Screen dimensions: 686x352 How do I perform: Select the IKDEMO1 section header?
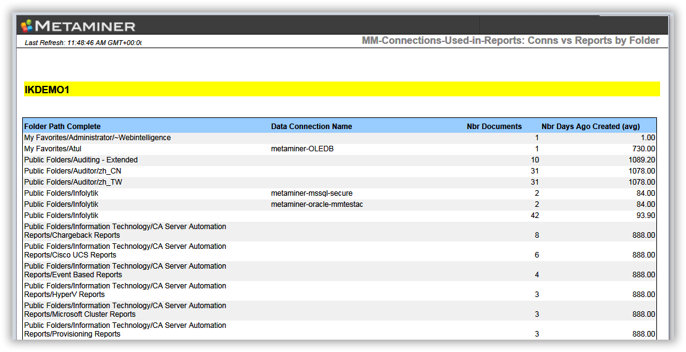coord(341,90)
